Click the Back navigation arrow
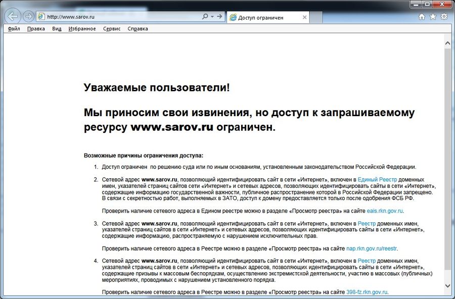The height and width of the screenshot is (299, 455). tap(12, 17)
